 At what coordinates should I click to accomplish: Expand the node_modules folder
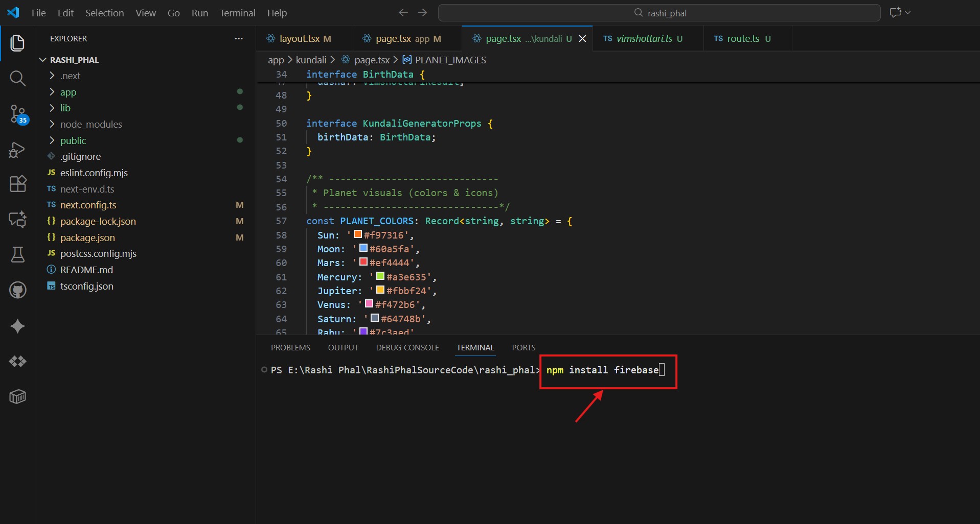coord(90,124)
